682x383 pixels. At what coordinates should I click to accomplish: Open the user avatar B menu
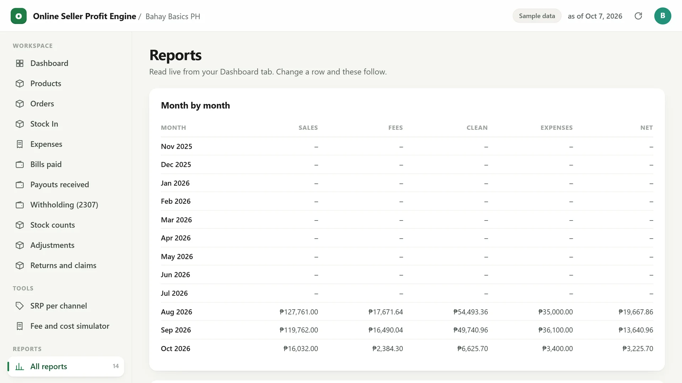tap(662, 16)
